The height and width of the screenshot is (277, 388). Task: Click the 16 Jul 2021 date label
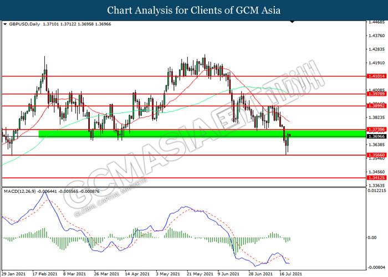click(291, 274)
